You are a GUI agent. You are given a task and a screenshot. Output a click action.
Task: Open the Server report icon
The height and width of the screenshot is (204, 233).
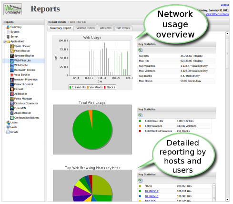(8, 37)
